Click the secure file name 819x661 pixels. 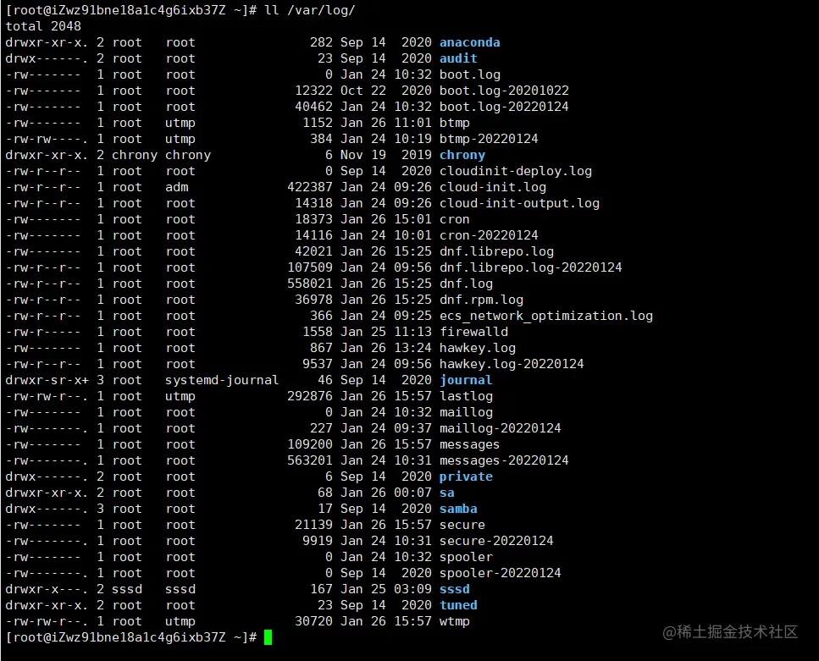[x=462, y=526]
